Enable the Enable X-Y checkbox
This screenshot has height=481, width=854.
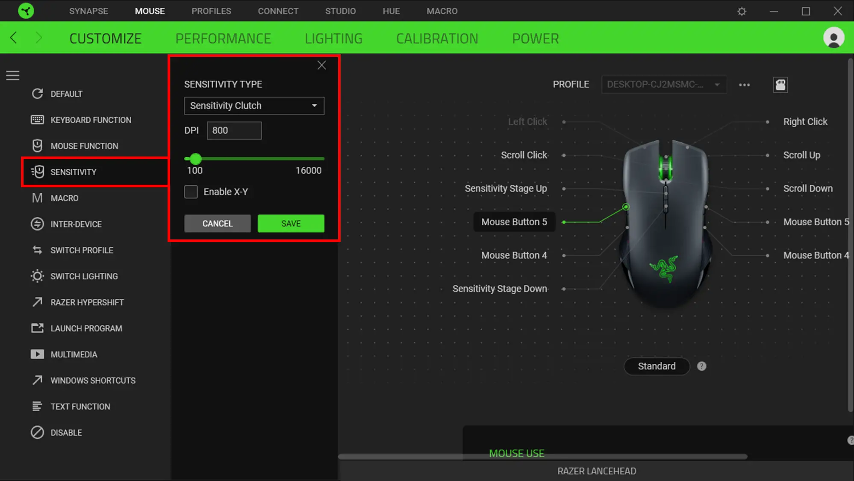191,192
